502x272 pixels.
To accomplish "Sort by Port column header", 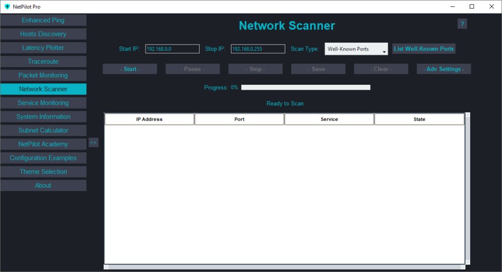I will (239, 119).
